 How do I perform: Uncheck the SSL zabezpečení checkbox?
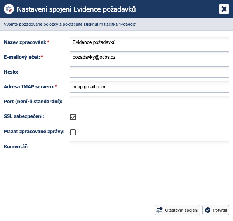point(73,117)
